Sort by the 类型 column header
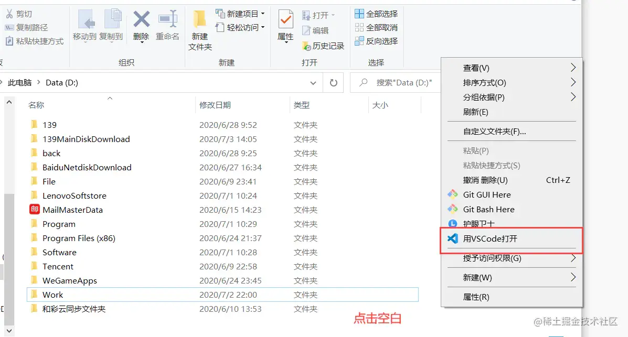The width and height of the screenshot is (628, 337). pos(302,105)
